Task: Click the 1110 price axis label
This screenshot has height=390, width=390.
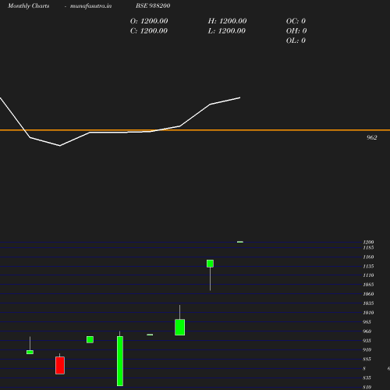Action: [x=368, y=275]
